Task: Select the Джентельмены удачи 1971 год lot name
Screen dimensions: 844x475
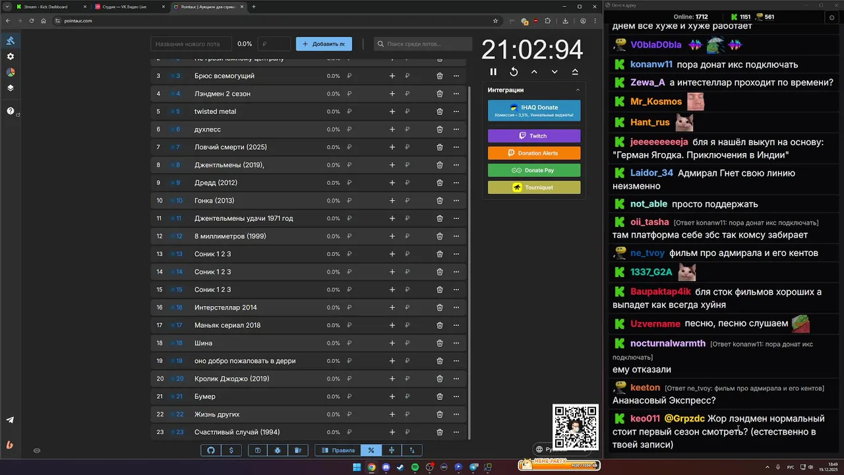Action: click(x=243, y=218)
